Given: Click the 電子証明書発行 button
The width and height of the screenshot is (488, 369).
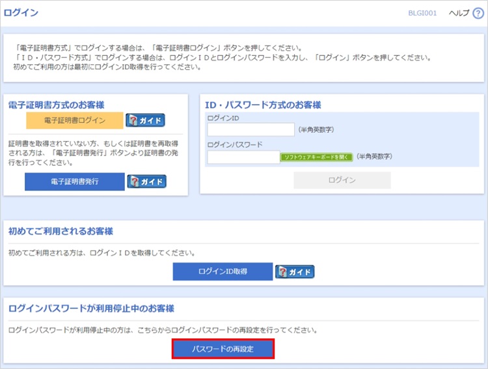Looking at the screenshot, I should (74, 182).
